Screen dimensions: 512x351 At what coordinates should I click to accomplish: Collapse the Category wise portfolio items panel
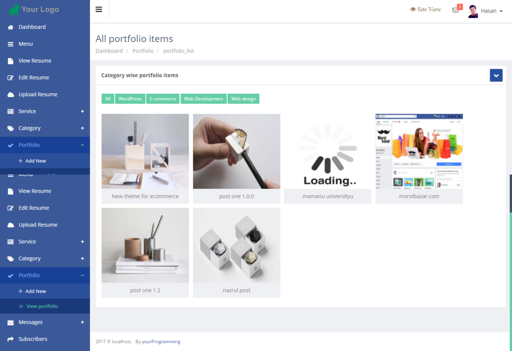point(496,75)
